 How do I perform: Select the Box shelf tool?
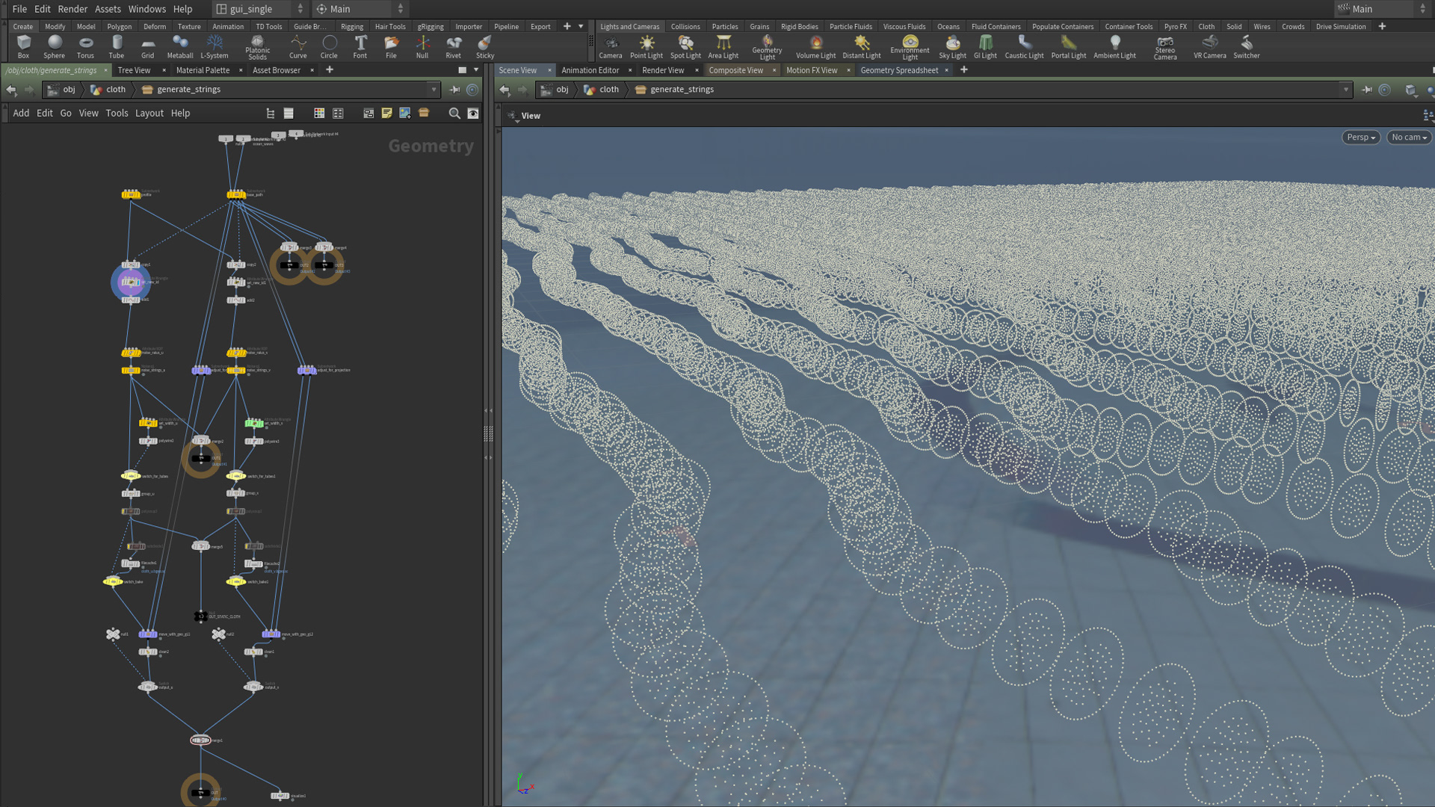pos(23,47)
